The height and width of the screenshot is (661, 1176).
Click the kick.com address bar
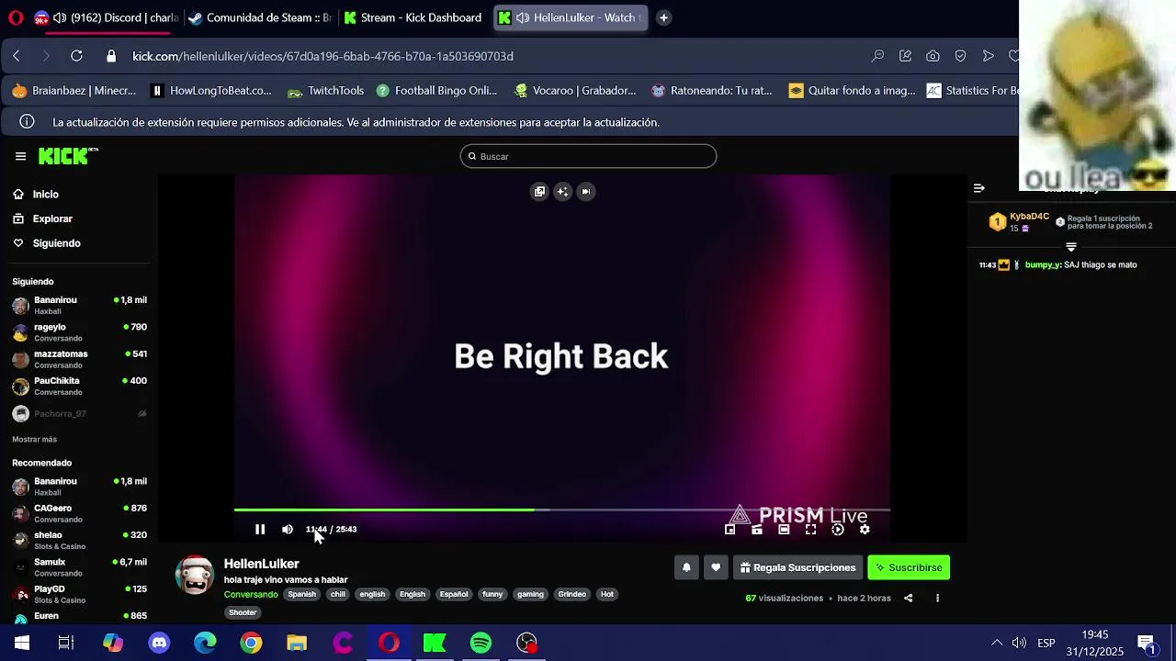tap(322, 56)
